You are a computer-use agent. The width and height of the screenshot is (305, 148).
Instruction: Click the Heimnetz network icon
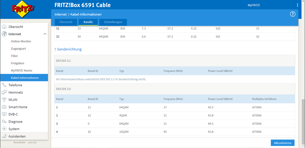pyautogui.click(x=4, y=92)
